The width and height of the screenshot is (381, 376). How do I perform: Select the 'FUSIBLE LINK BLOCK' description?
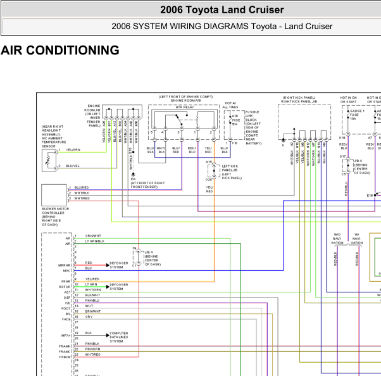(253, 128)
